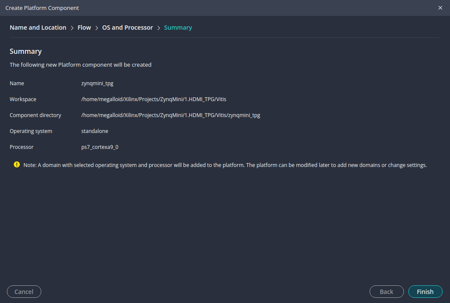Go back with the Back button
450x303 pixels.
click(x=386, y=292)
